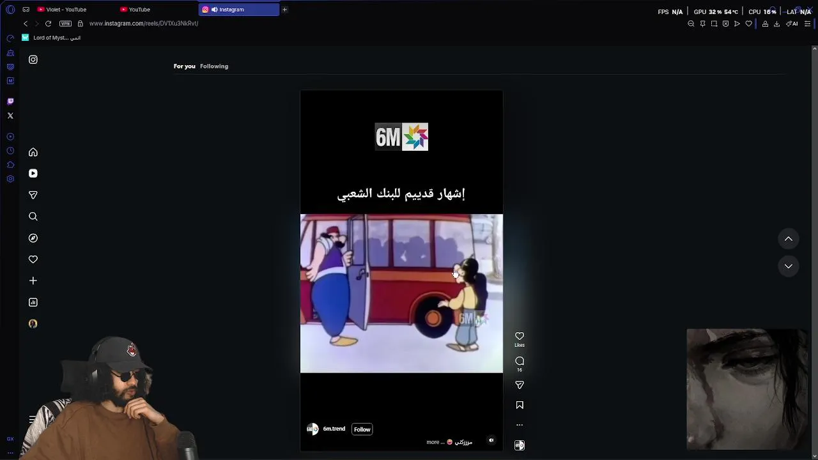Viewport: 818px width, 460px height.
Task: Open Instagram Search magnifier icon
Action: coord(33,217)
